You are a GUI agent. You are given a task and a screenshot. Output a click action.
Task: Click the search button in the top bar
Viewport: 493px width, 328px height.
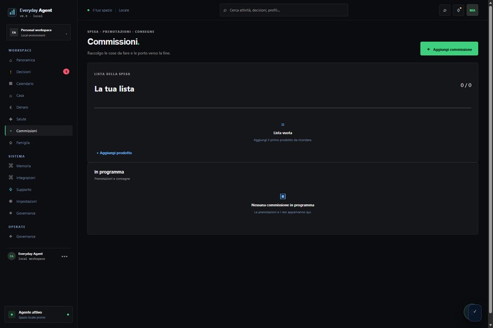pos(445,10)
